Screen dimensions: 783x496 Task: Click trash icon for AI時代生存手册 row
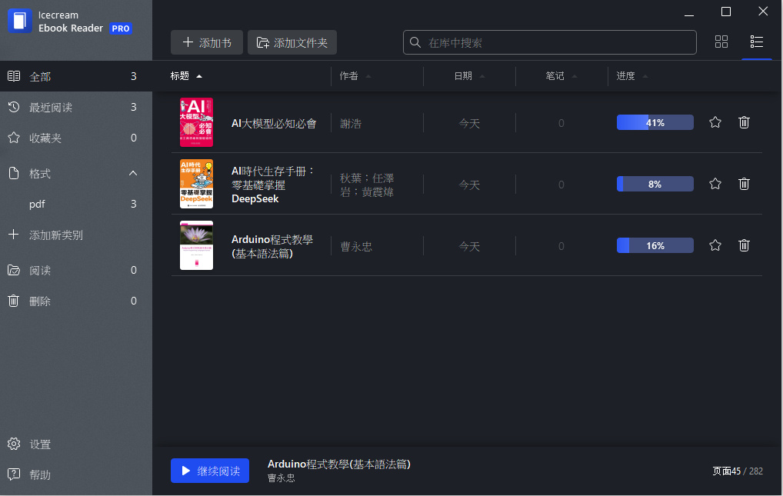tap(744, 184)
